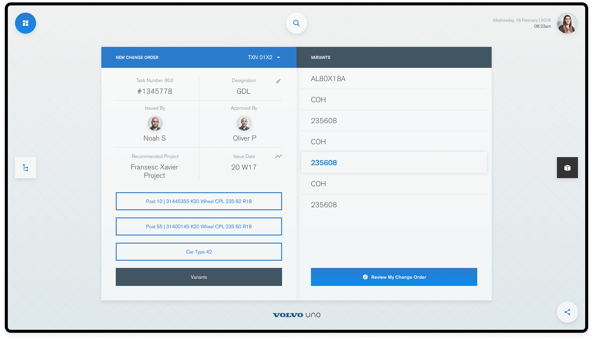Select the highlighted blue 235608 variant

[394, 163]
